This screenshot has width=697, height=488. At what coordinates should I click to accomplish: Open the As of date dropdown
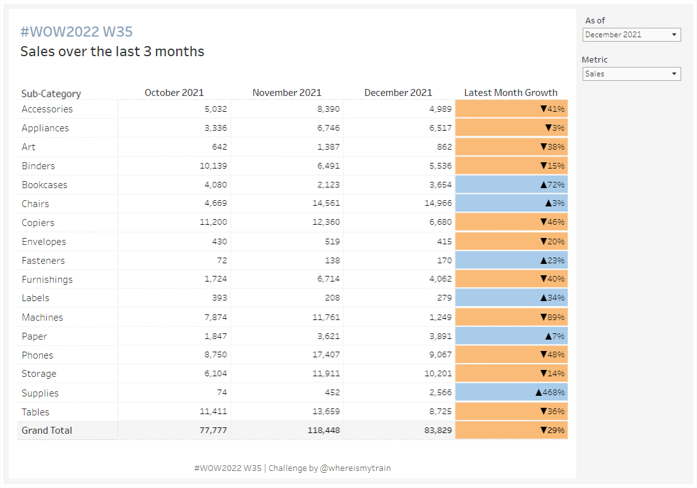(631, 35)
